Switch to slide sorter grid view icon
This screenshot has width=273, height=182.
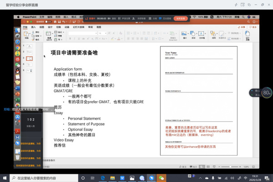click(208, 167)
